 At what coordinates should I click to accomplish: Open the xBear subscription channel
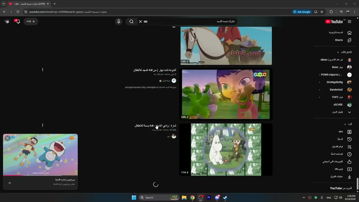(336, 60)
